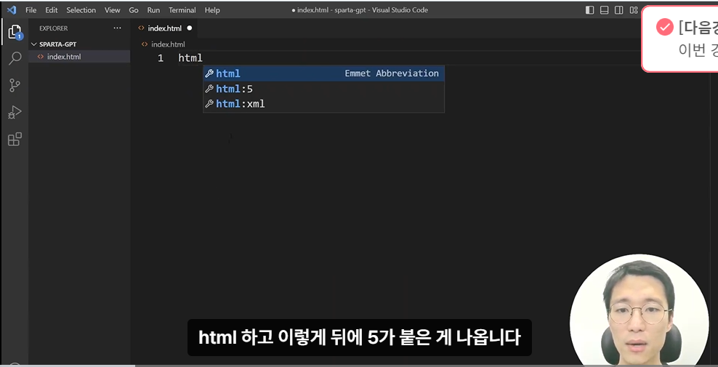Toggle the bottom panel layout icon

(x=604, y=9)
